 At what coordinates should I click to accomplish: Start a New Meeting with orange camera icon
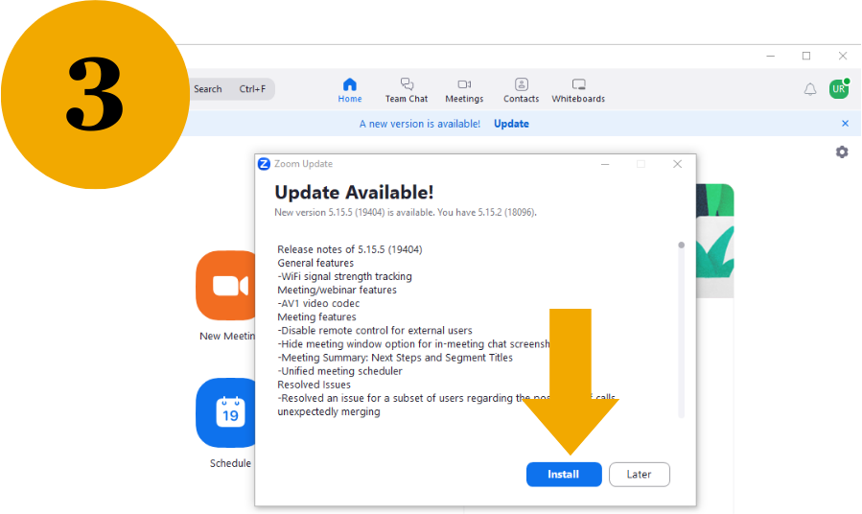[x=226, y=286]
